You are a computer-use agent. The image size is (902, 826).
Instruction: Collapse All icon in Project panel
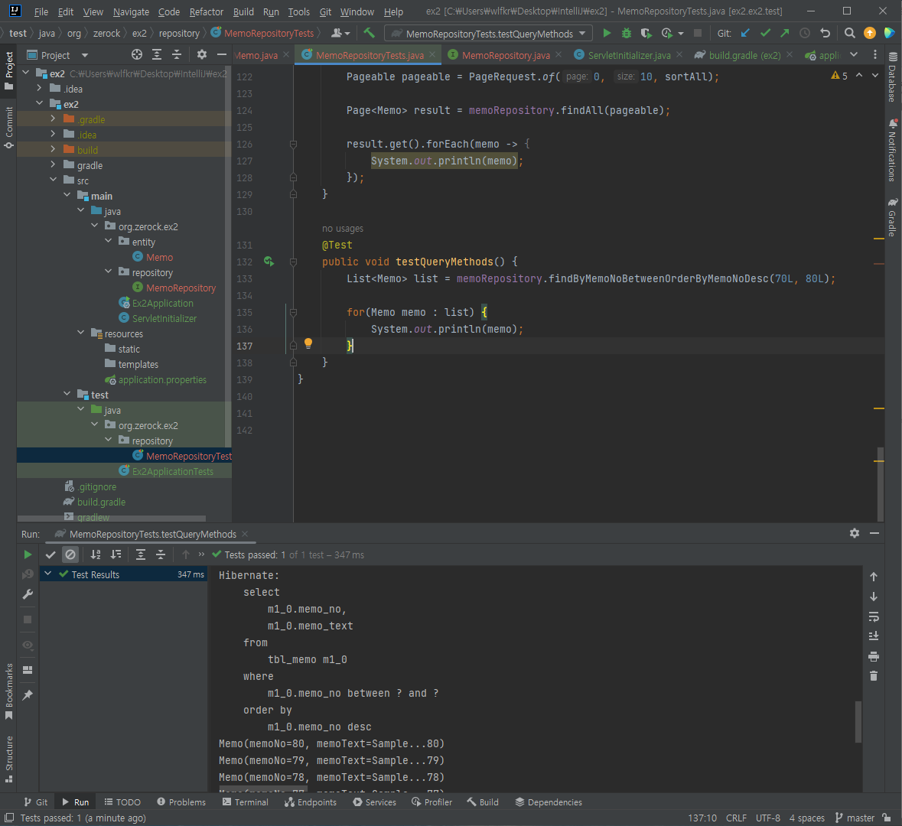177,54
